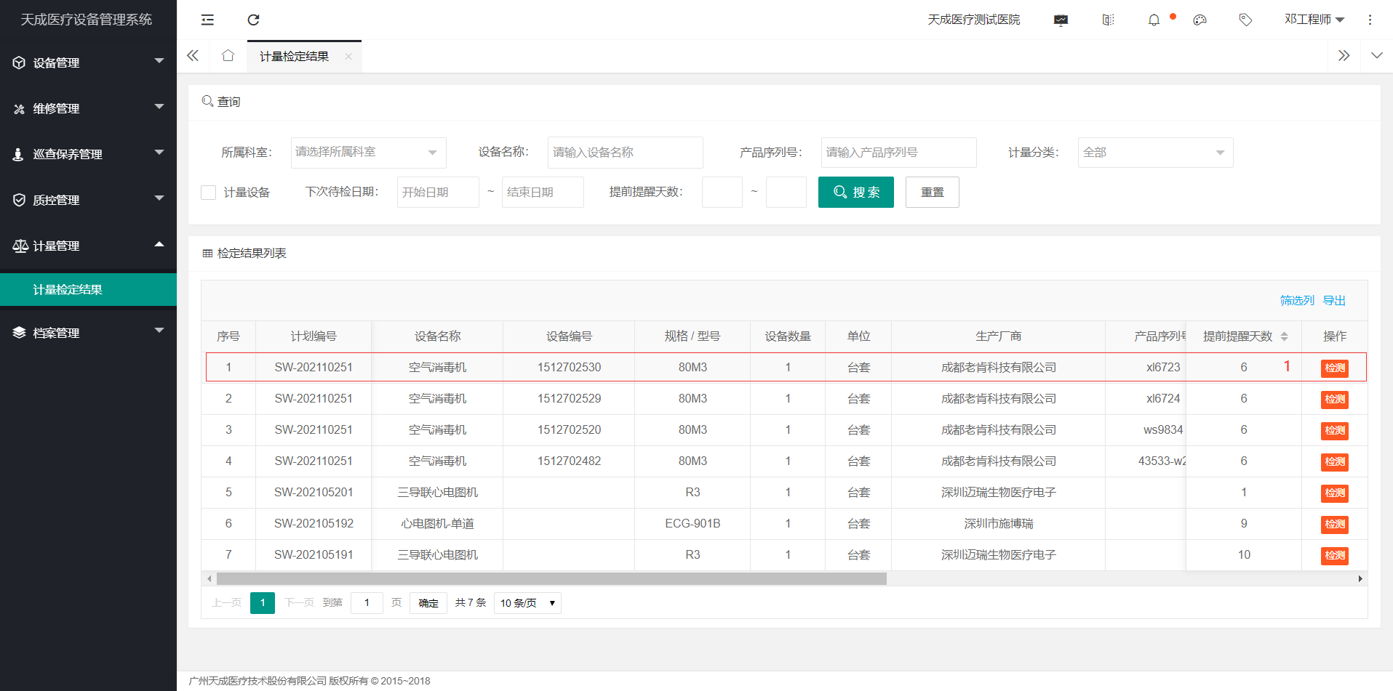This screenshot has width=1393, height=691.
Task: Click the 生产厂商 column header
Action: click(x=998, y=336)
